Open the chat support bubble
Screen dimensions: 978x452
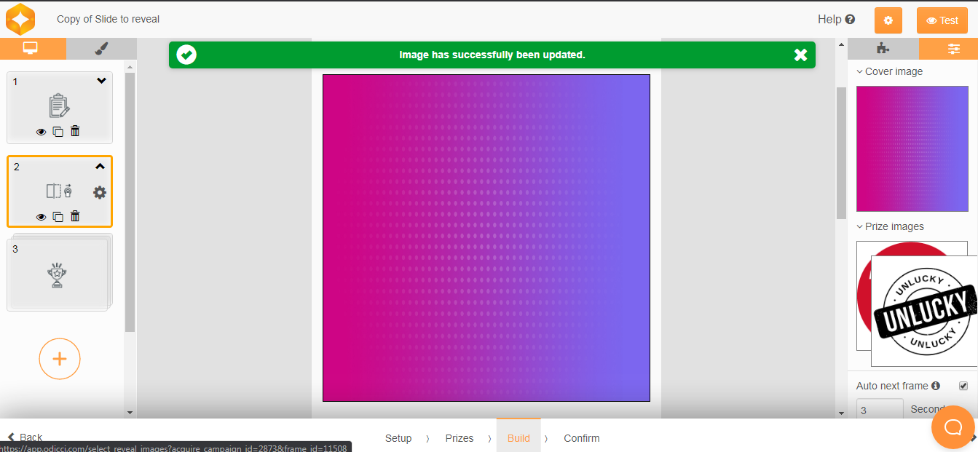coord(953,427)
